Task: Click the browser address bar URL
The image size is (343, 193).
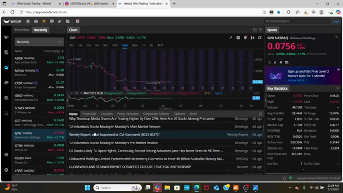Action: pos(46,12)
